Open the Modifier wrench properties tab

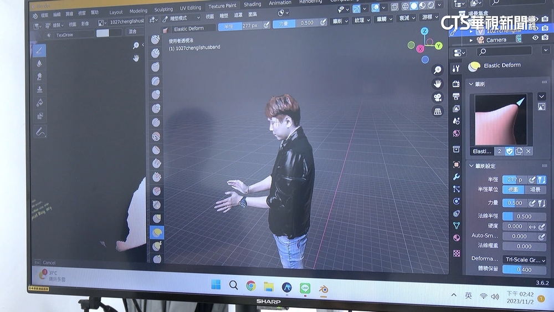456,177
